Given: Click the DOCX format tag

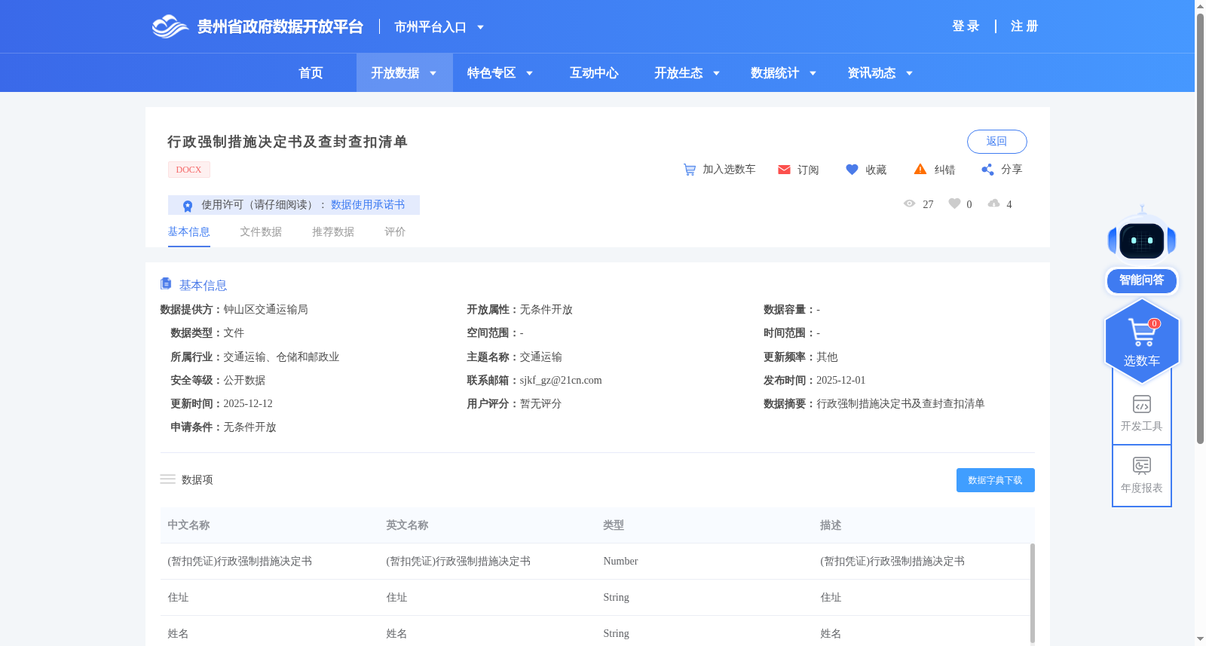Looking at the screenshot, I should click(x=188, y=170).
